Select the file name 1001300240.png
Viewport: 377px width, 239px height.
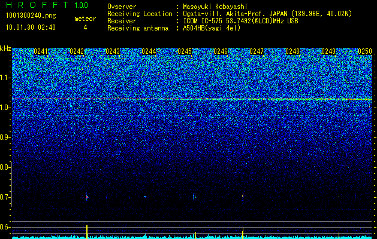tap(31, 16)
